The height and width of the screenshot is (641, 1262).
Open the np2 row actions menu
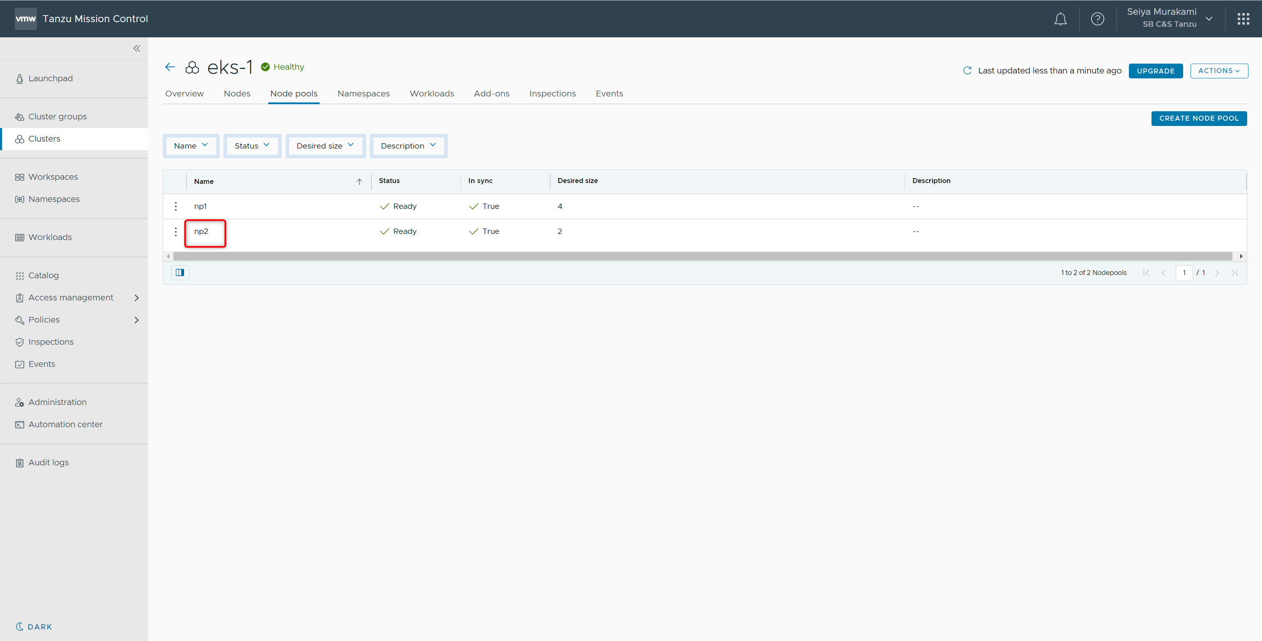(176, 231)
